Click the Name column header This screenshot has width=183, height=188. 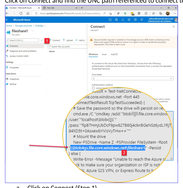point(52,51)
